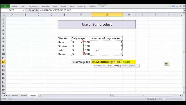
Task: Click horizontal scrollbar right arrow
Action: 180,95
